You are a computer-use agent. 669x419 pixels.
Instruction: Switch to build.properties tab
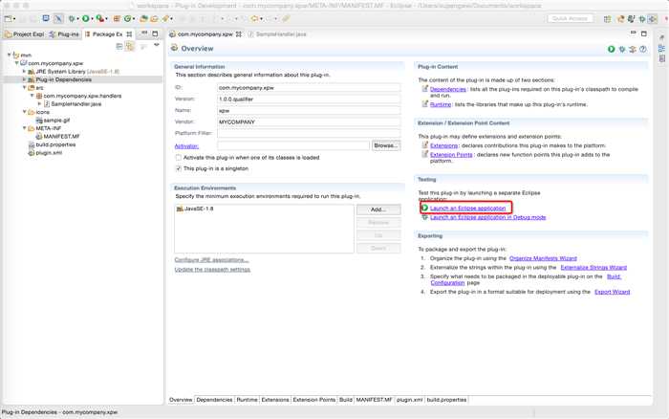tap(446, 400)
